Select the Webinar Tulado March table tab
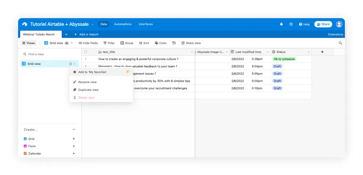This screenshot has height=175, width=363. coord(41,34)
